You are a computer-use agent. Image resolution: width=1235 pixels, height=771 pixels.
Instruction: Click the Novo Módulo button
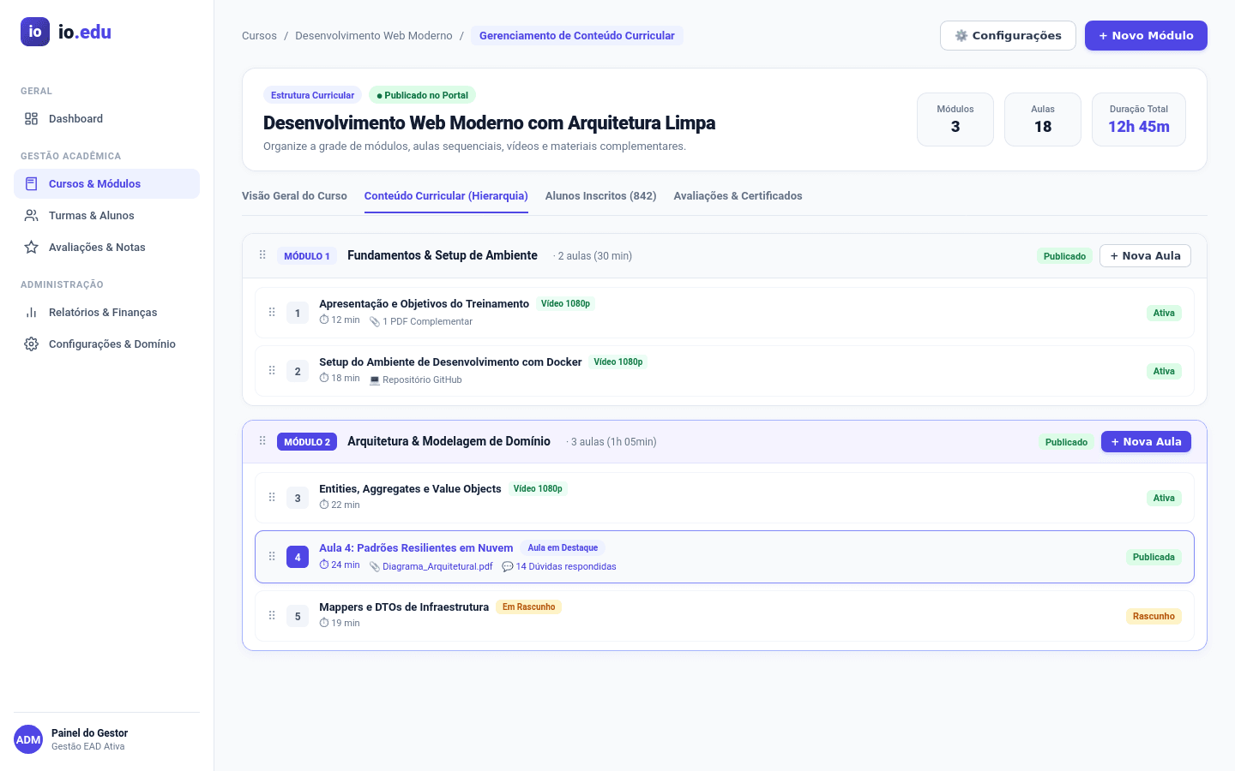point(1146,36)
